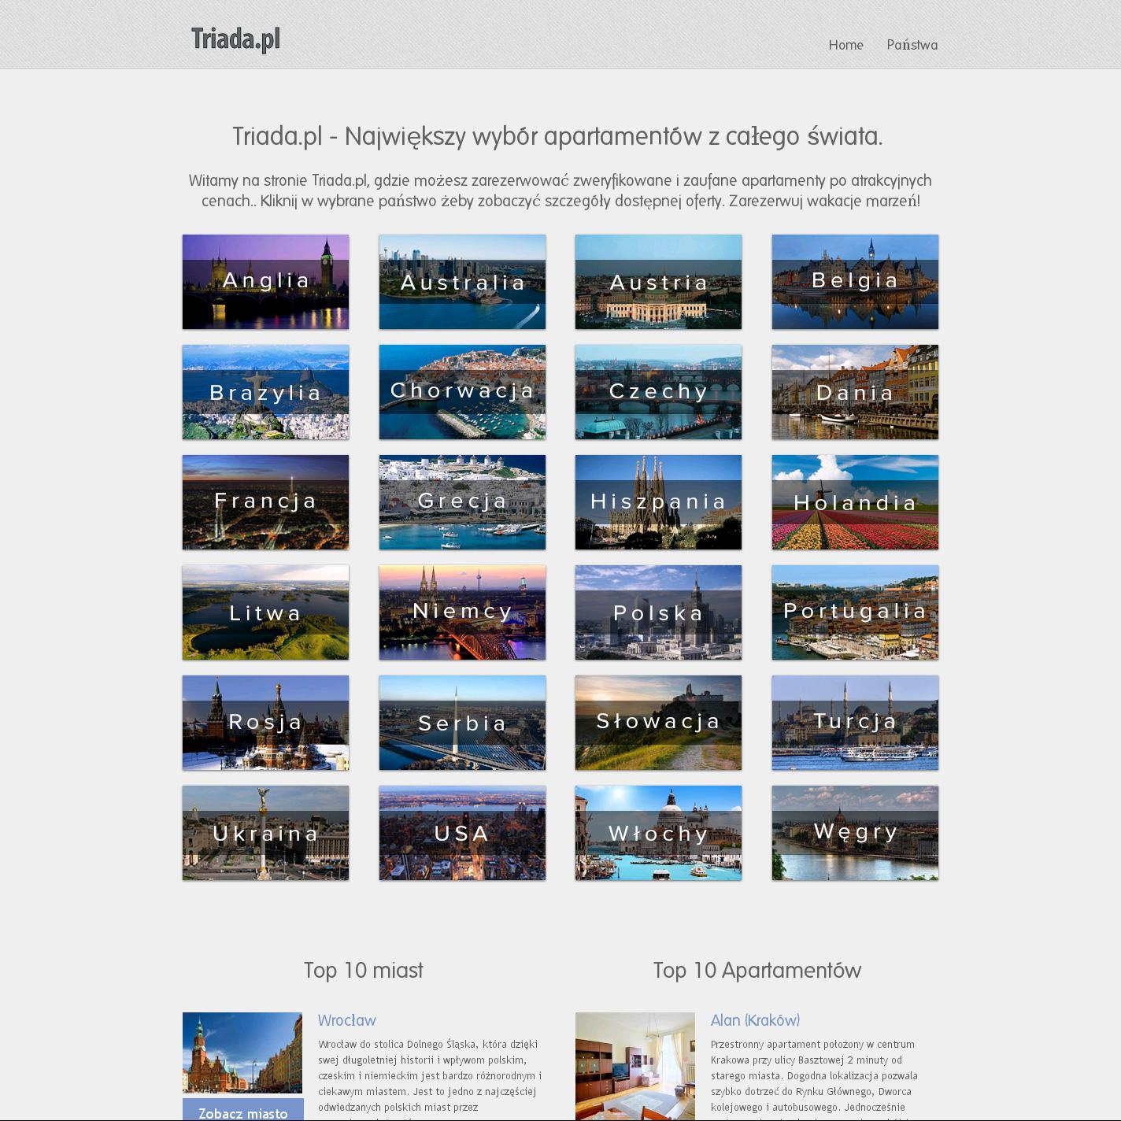Follow the Wrocław city title link
This screenshot has width=1121, height=1121.
(347, 1020)
